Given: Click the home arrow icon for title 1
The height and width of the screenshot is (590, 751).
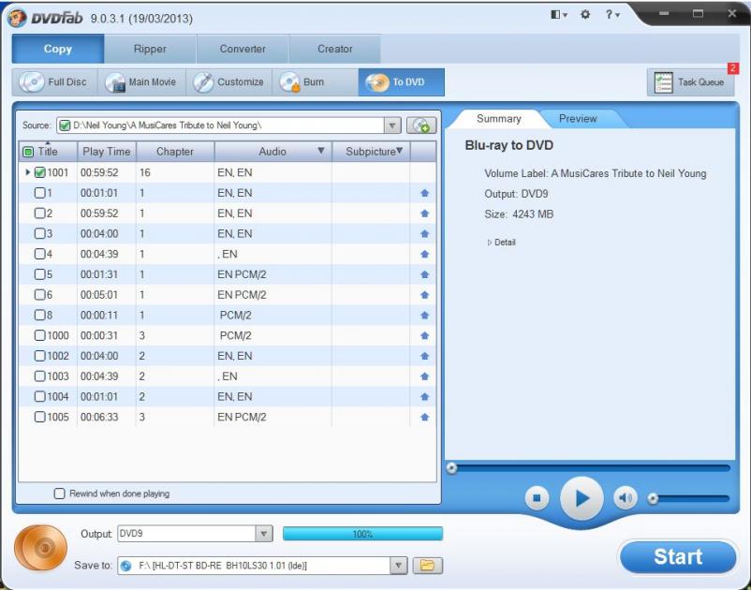Looking at the screenshot, I should [x=424, y=193].
